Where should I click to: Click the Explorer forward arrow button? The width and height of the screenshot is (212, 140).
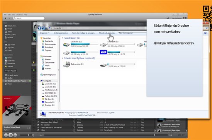coord(44,28)
